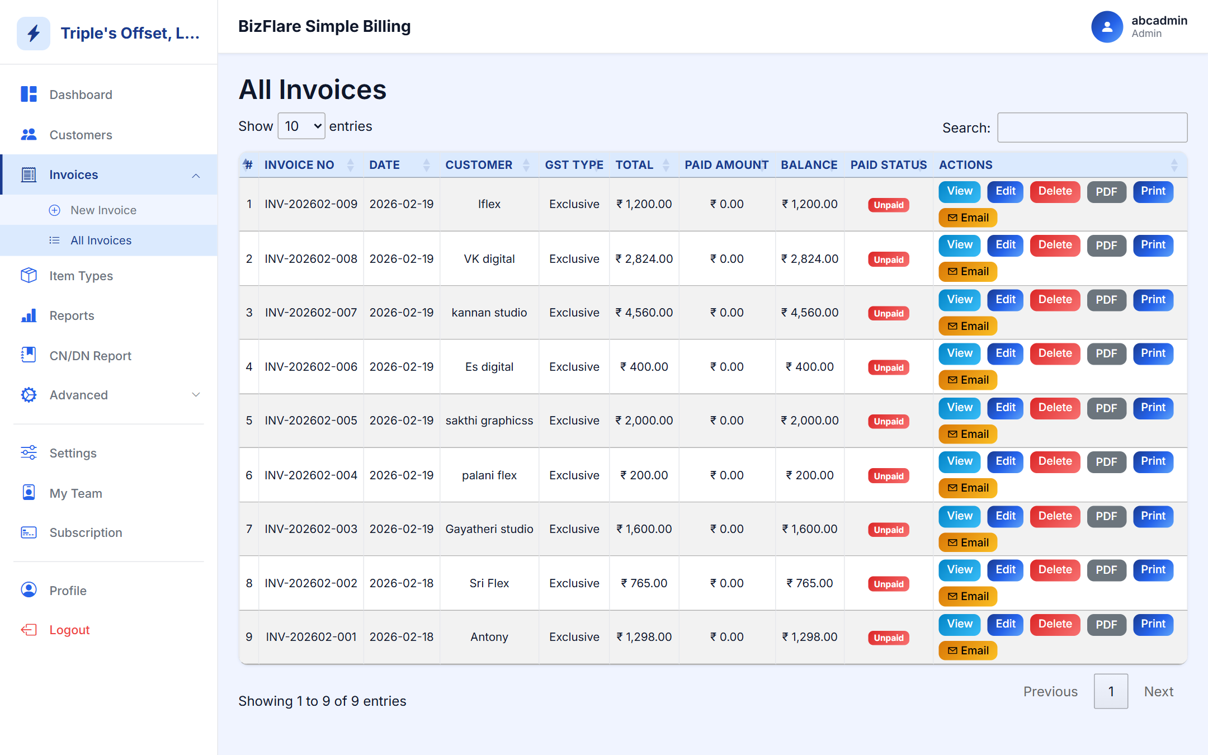Image resolution: width=1208 pixels, height=755 pixels.
Task: Click the Advanced gear icon
Action: point(29,395)
